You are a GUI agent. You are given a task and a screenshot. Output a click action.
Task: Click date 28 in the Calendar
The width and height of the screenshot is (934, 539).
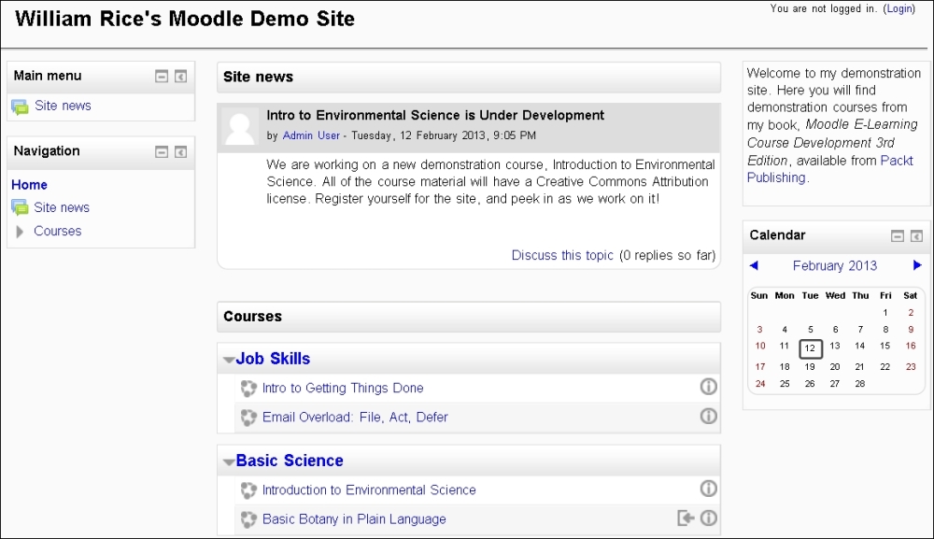pyautogui.click(x=859, y=384)
